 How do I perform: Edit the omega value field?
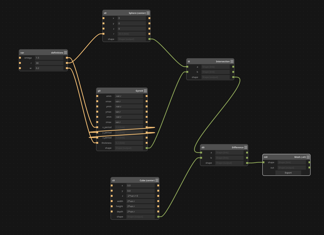tap(49, 58)
